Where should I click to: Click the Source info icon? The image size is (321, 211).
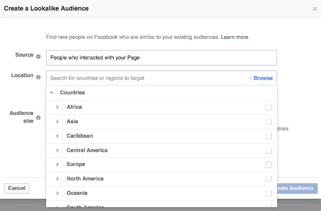(38, 57)
